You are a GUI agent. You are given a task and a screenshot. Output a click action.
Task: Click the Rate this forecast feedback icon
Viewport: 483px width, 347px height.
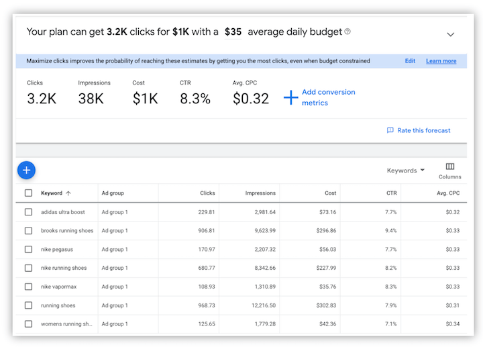click(390, 130)
